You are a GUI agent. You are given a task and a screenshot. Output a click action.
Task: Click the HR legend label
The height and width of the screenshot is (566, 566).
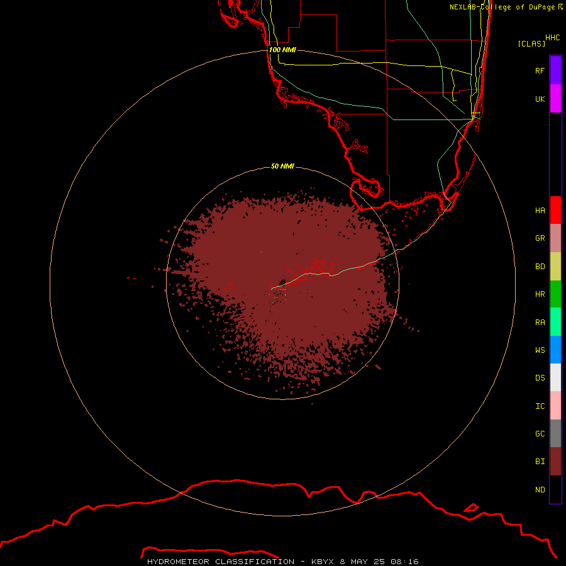[540, 294]
